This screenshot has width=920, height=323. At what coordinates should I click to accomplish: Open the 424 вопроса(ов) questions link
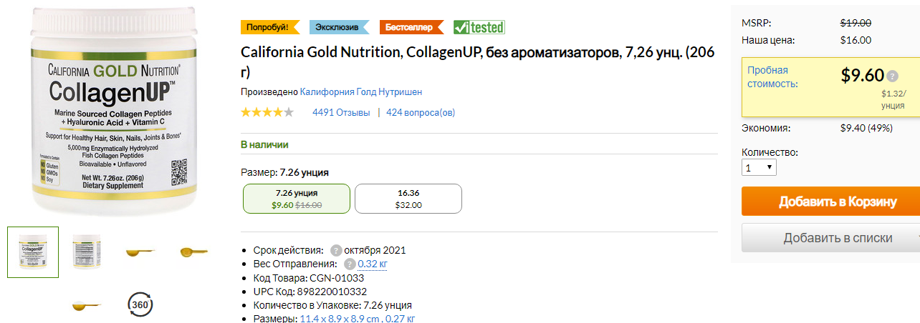click(421, 112)
